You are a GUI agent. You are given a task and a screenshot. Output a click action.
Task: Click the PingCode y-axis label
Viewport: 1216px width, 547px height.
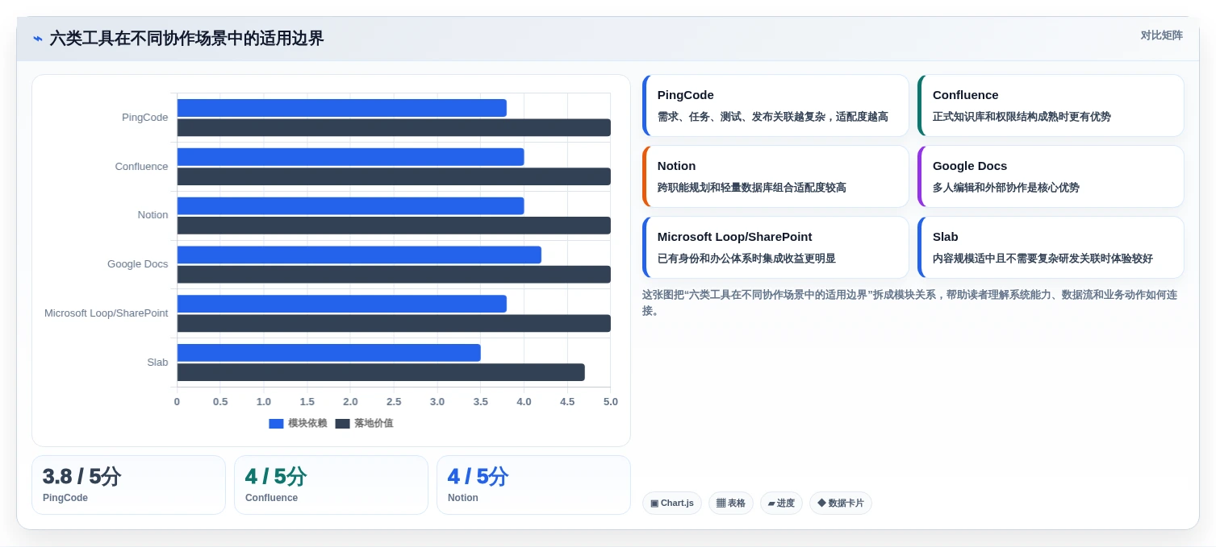coord(145,118)
